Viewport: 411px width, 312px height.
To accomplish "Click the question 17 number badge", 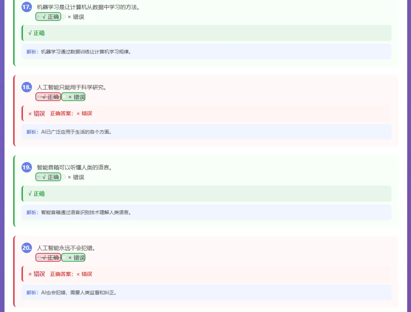I will click(x=27, y=7).
